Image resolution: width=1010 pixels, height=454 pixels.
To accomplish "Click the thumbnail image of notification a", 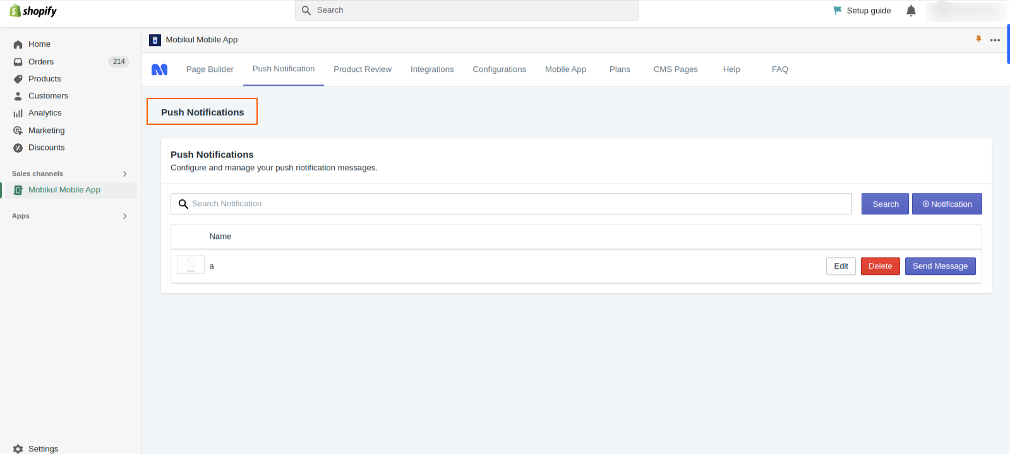I will point(191,265).
